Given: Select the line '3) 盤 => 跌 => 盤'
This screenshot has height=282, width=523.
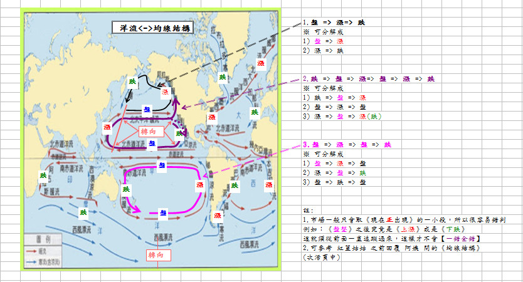Looking at the screenshot, I should point(334,182).
